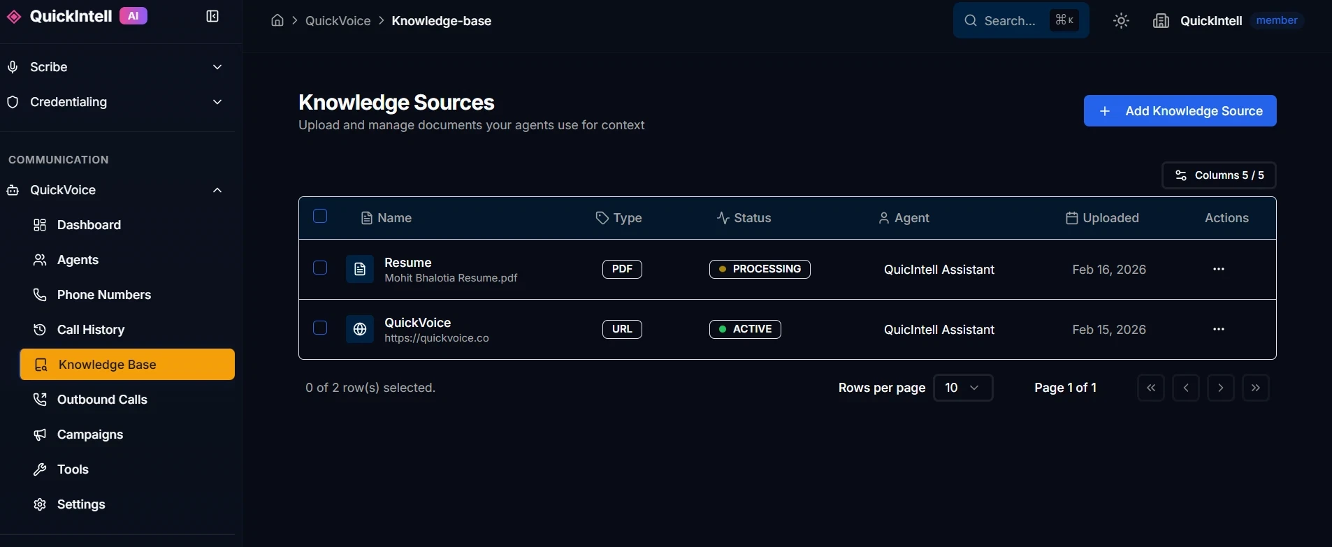Select all rows header checkbox
Viewport: 1332px width, 547px height.
click(320, 216)
